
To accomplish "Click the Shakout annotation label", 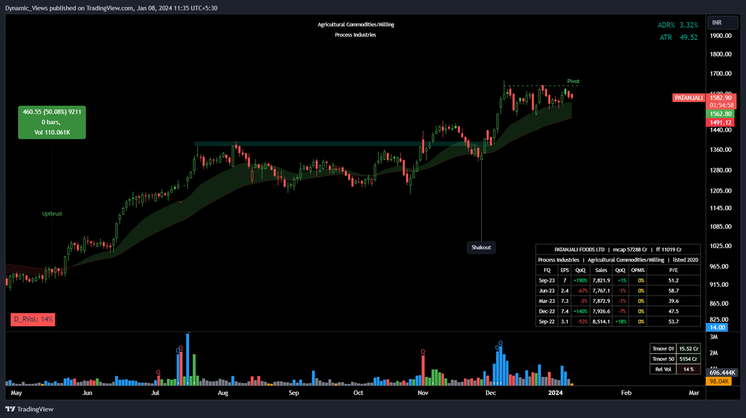I will click(481, 247).
